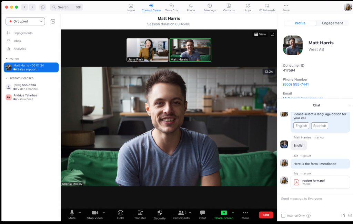This screenshot has height=224, width=353.
Task: Enable the Internal Only checkbox
Action: (x=283, y=216)
